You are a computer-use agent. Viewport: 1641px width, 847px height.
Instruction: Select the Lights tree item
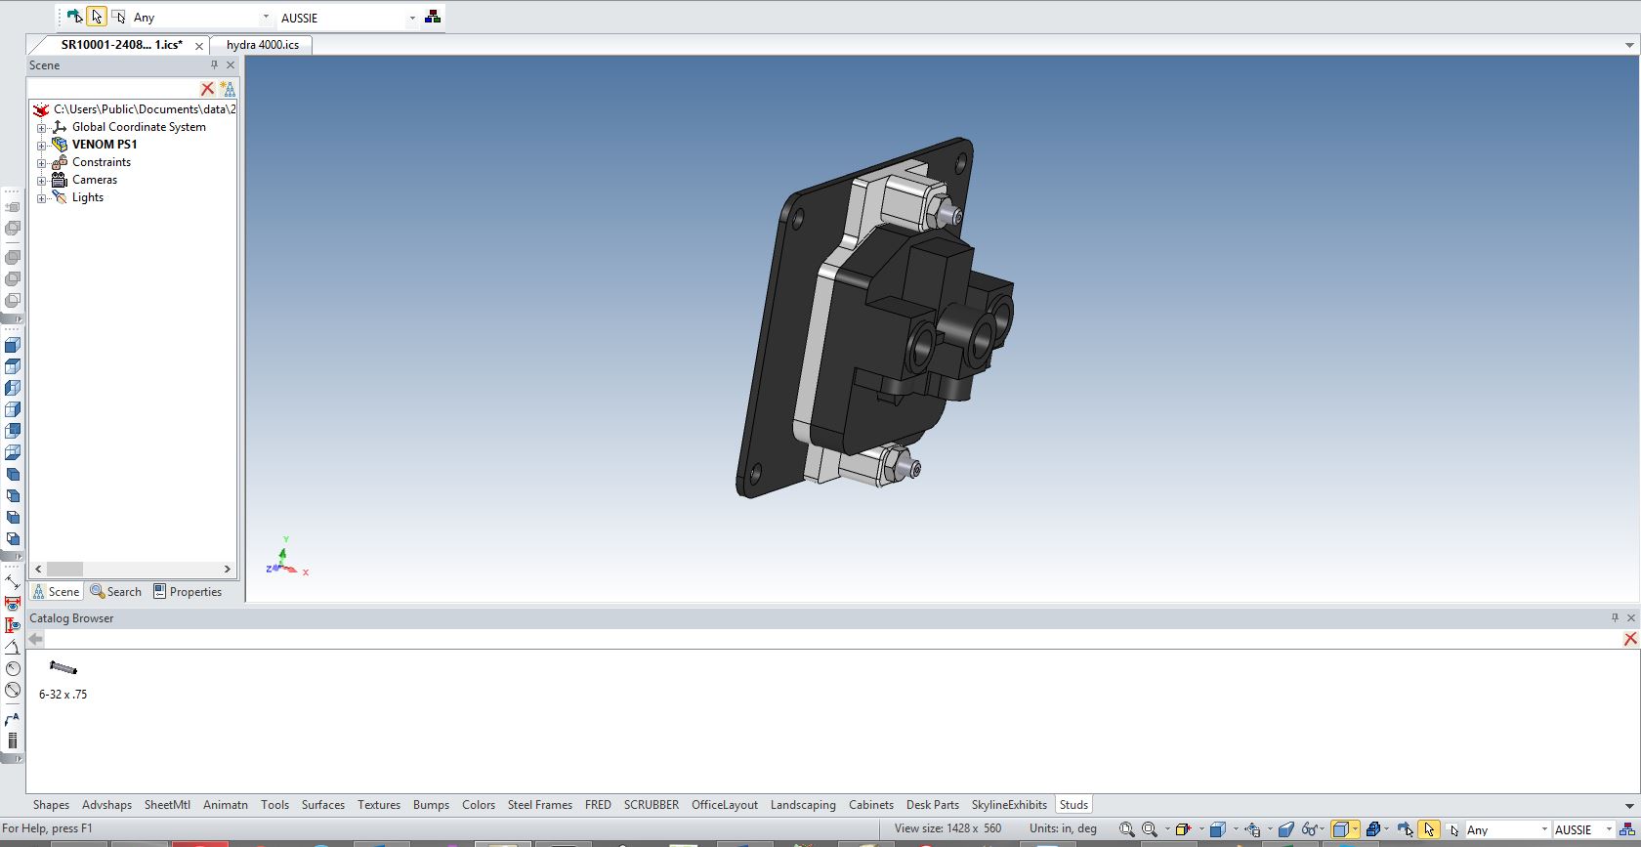pos(87,197)
